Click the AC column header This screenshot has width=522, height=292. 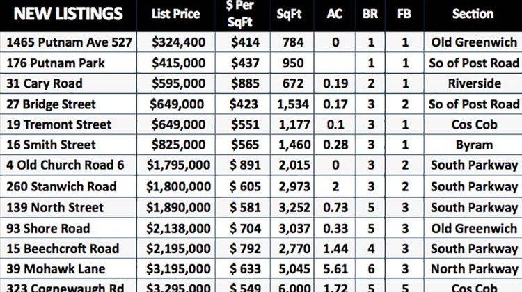(335, 14)
